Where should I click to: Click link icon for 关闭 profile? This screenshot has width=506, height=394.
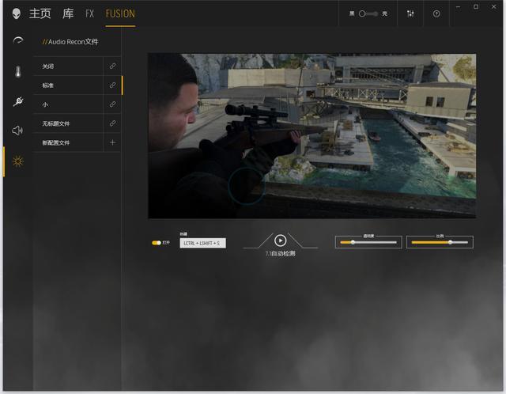(112, 66)
